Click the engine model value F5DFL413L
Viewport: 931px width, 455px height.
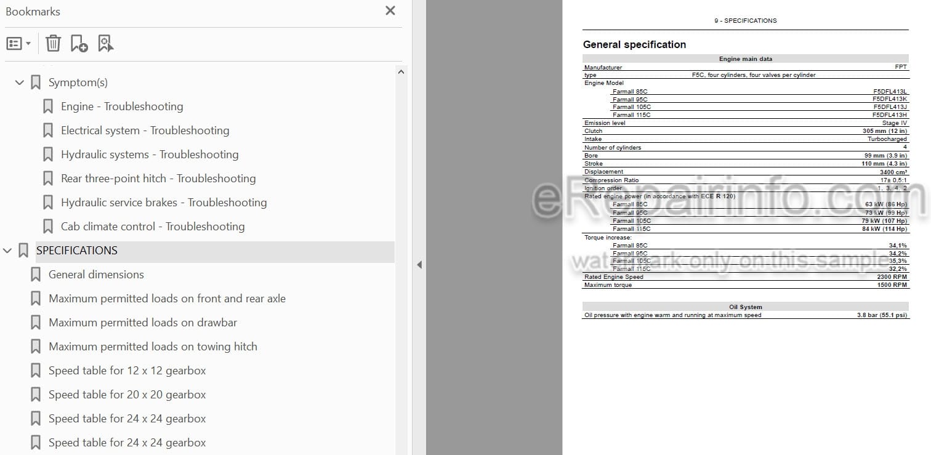click(890, 91)
